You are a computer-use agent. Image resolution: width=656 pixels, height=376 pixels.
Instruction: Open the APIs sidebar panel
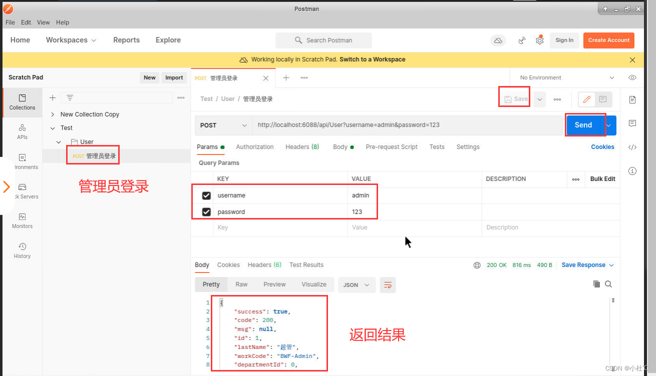[22, 132]
